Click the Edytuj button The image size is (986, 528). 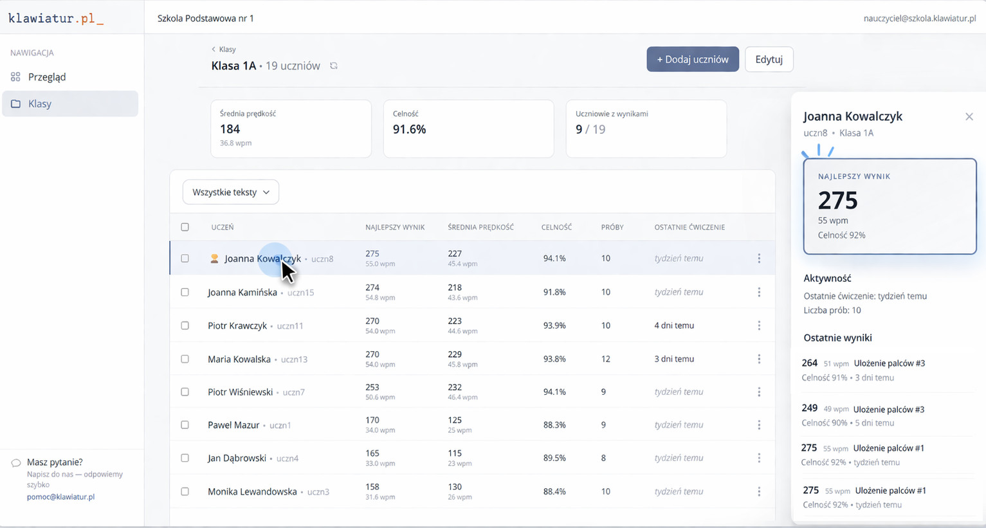click(769, 59)
